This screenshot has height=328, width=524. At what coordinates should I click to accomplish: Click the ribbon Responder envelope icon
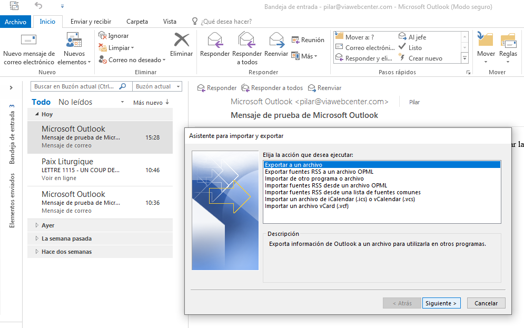215,39
